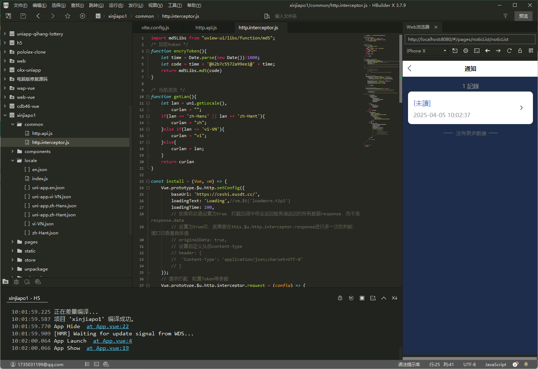538x369 pixels.
Task: Toggle the status bar list view icon
Action: click(87, 364)
